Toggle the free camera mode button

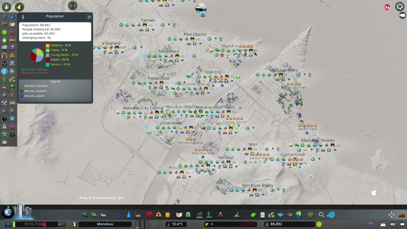point(401,224)
